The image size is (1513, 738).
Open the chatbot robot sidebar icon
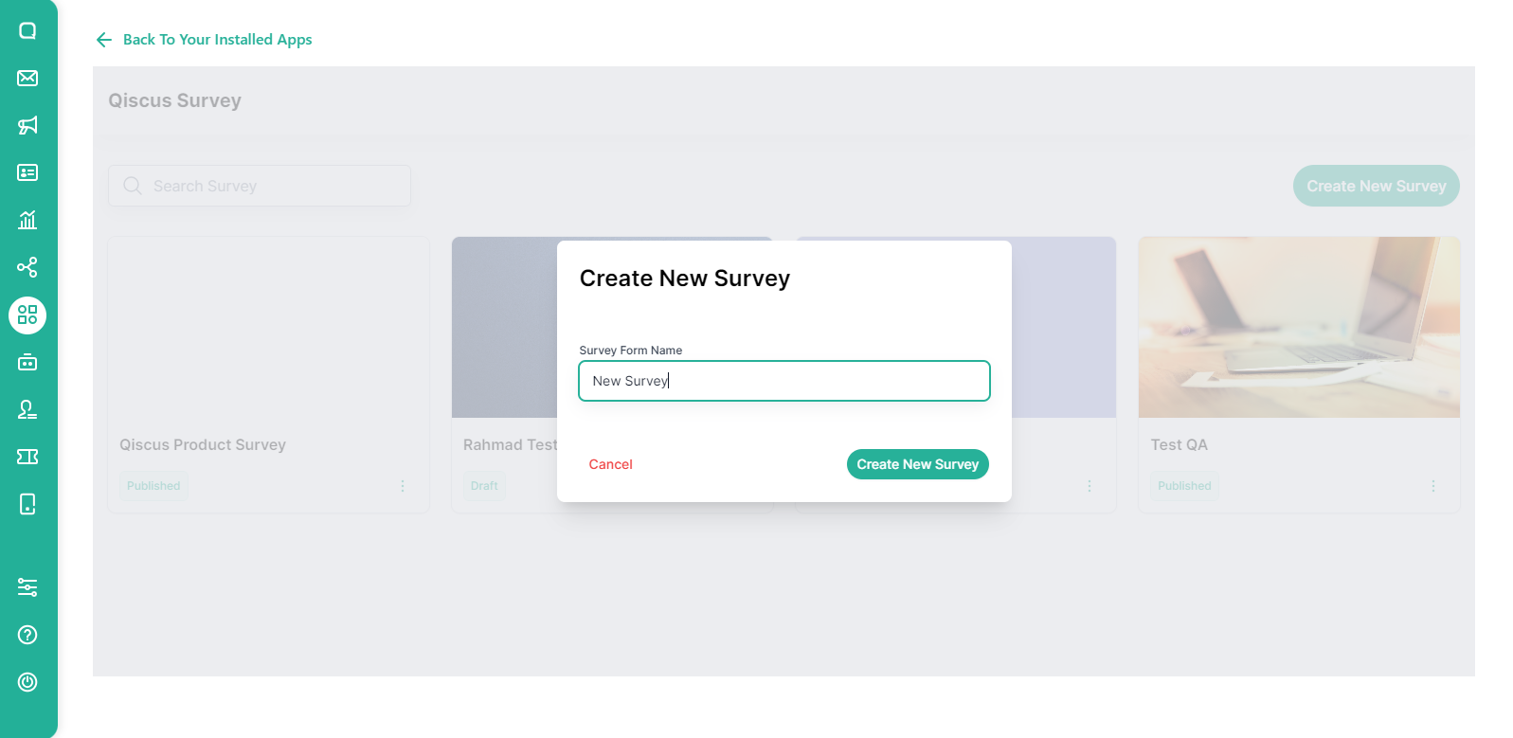pos(27,362)
